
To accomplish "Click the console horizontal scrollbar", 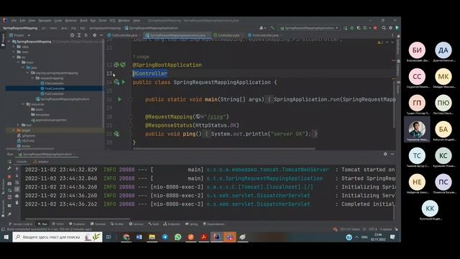I will coord(78,219).
